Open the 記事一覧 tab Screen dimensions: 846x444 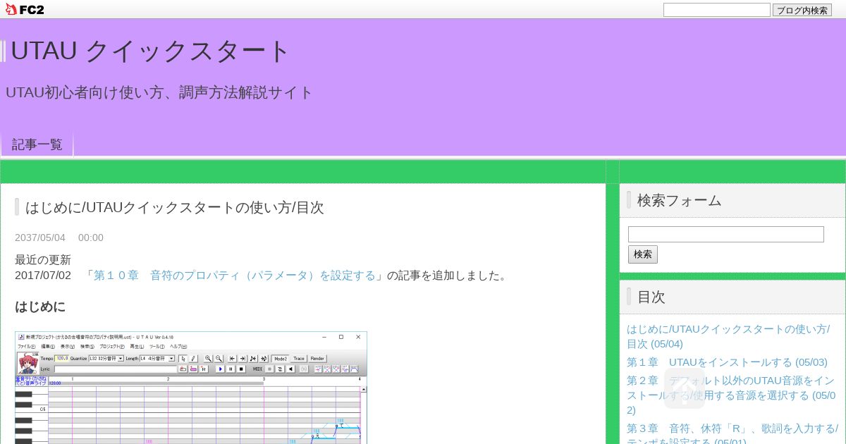pyautogui.click(x=37, y=144)
